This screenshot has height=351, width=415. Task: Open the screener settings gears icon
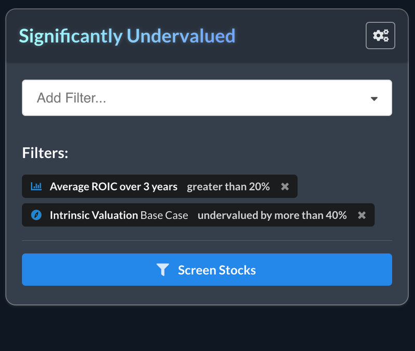(x=380, y=35)
